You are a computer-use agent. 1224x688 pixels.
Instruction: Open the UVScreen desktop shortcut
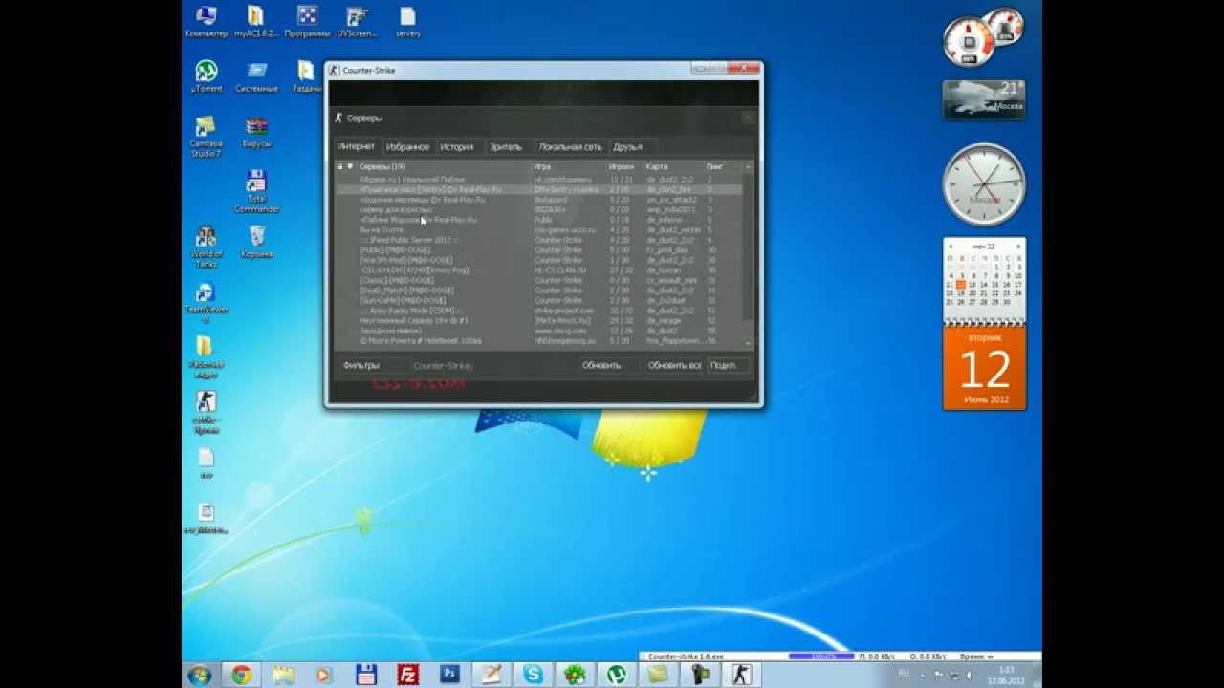[x=357, y=21]
